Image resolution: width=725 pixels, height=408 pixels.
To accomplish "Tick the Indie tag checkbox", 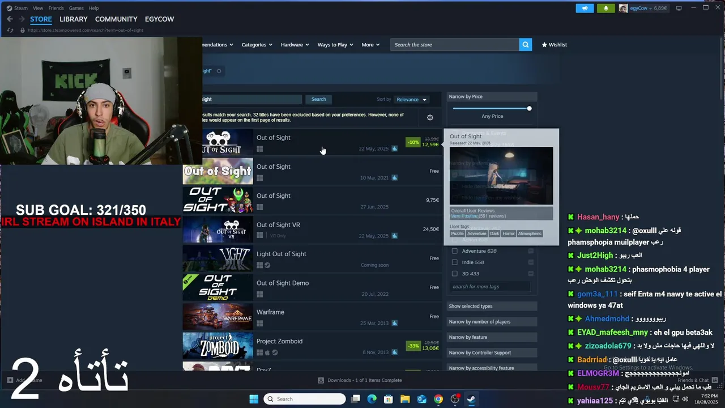I will click(454, 262).
